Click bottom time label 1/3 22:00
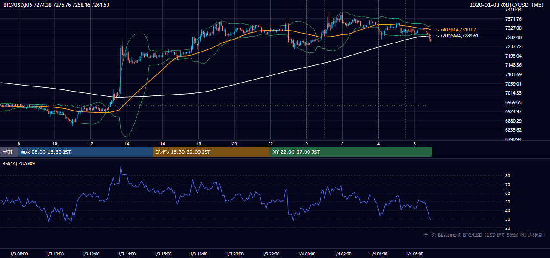The image size is (550, 258). (x=270, y=254)
